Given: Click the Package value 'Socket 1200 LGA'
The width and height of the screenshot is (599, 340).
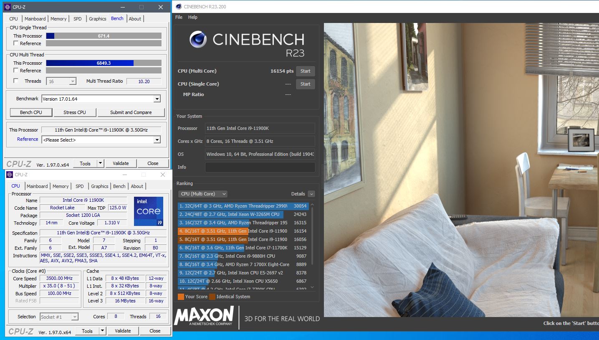Looking at the screenshot, I should click(83, 216).
